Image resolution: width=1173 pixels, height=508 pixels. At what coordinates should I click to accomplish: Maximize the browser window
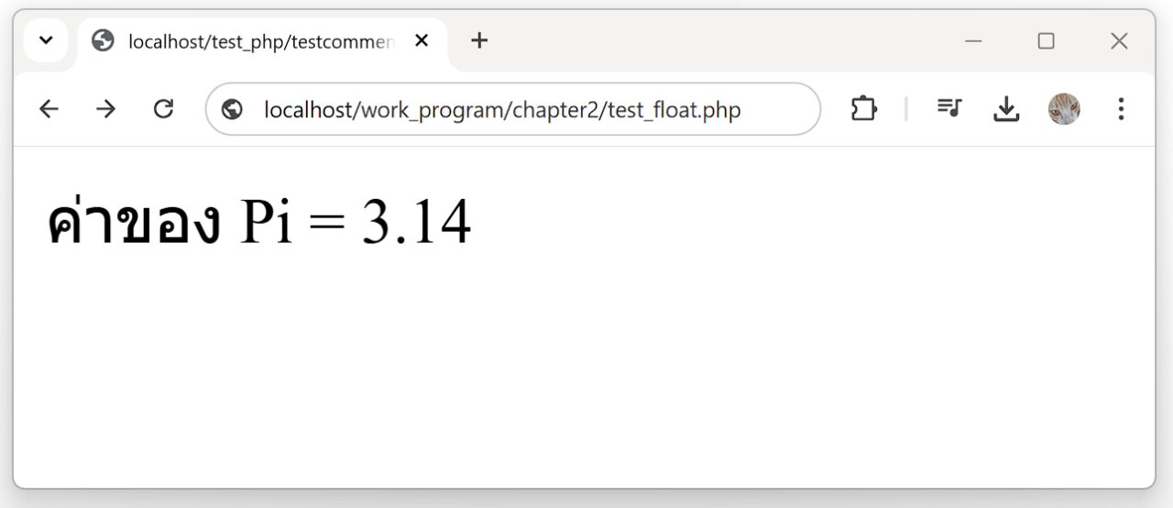(x=1046, y=41)
